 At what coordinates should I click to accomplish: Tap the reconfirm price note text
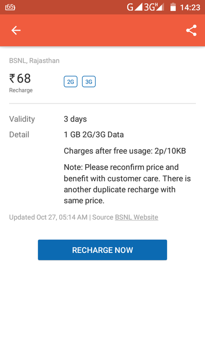pyautogui.click(x=128, y=184)
